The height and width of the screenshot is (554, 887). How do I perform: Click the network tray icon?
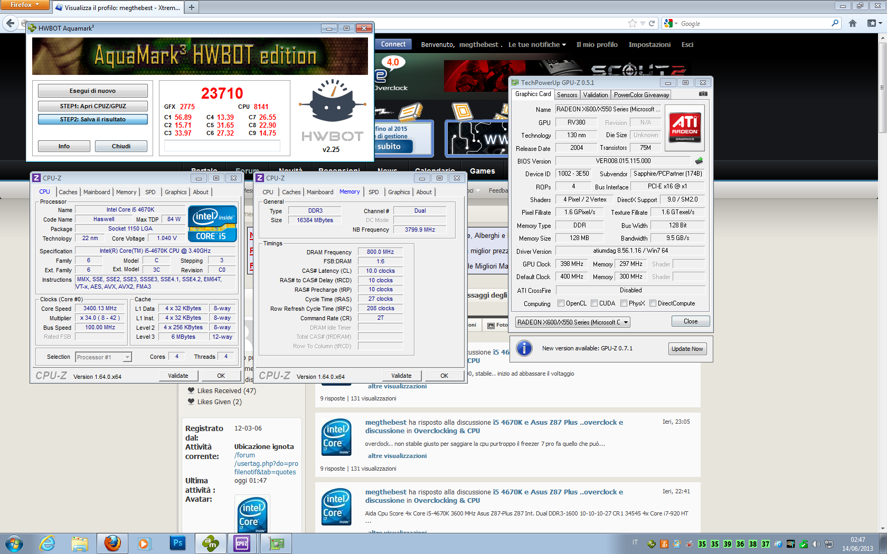[829, 544]
